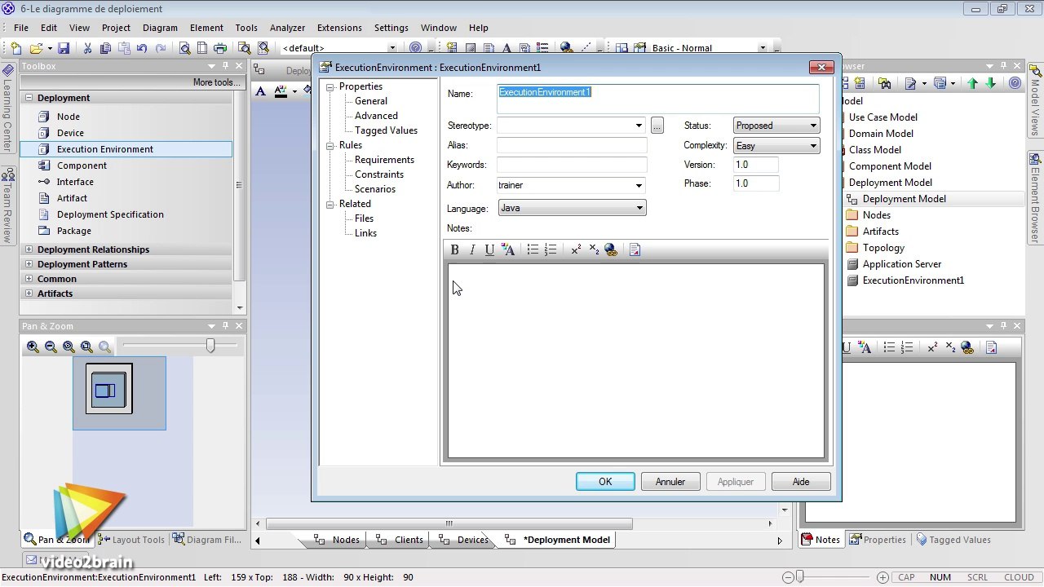The image size is (1044, 587).
Task: Insert bulleted list in dialog Notes toolbar
Action: point(533,250)
